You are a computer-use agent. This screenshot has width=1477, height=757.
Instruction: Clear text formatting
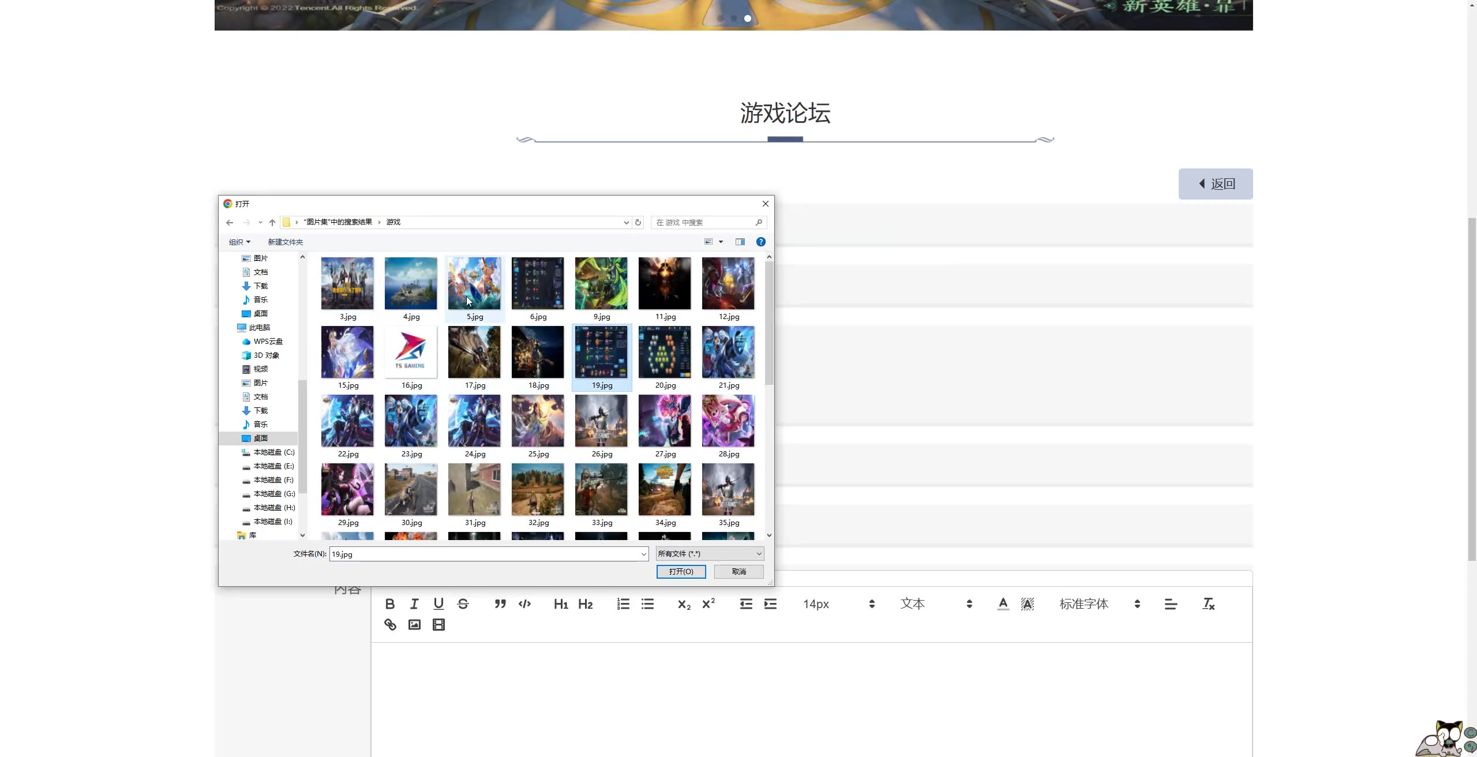1208,604
